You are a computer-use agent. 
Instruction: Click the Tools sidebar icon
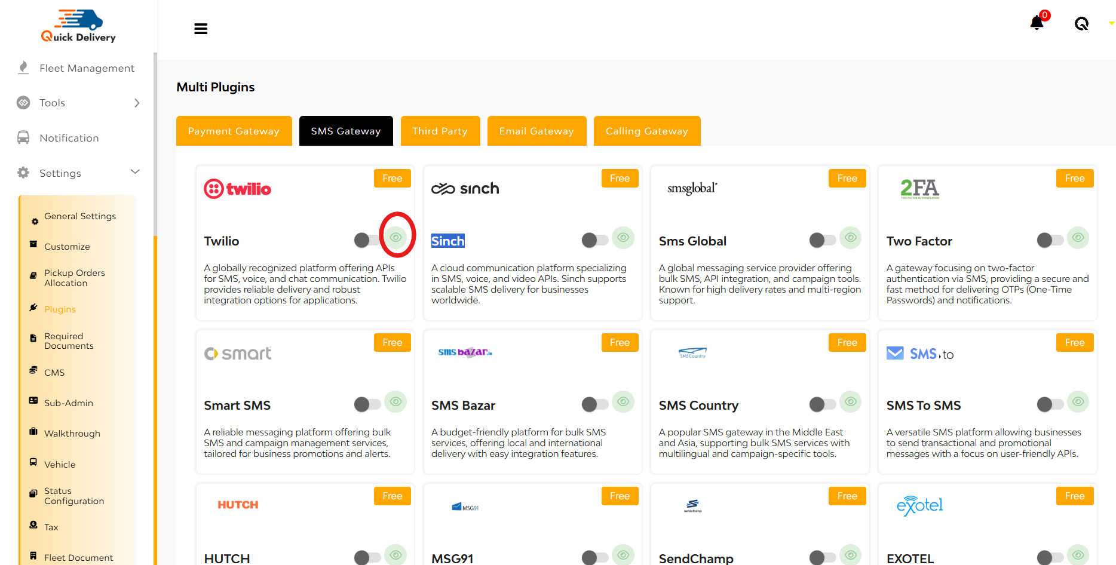pos(23,103)
